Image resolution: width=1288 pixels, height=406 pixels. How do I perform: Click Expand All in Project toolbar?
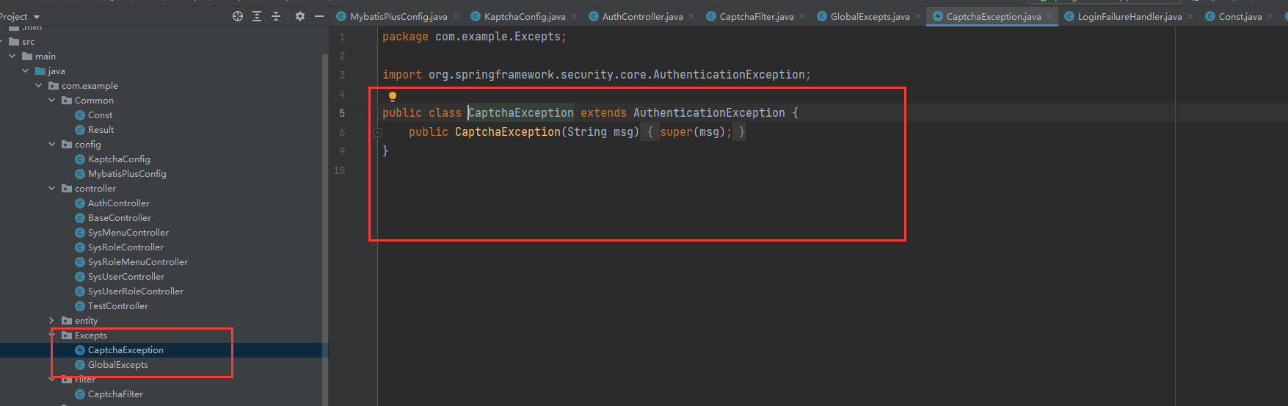pos(257,16)
